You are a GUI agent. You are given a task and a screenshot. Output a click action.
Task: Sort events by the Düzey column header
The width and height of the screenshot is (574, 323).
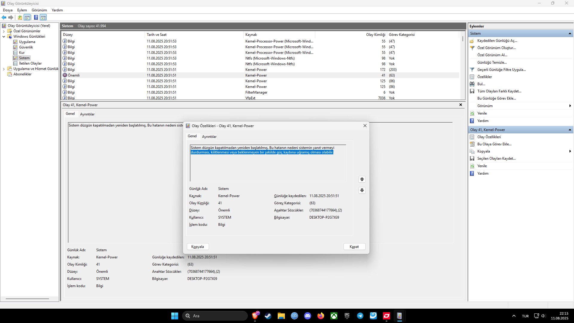(103, 35)
